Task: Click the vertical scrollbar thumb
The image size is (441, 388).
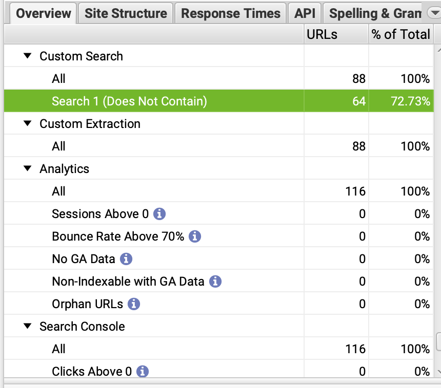Action: click(x=438, y=342)
